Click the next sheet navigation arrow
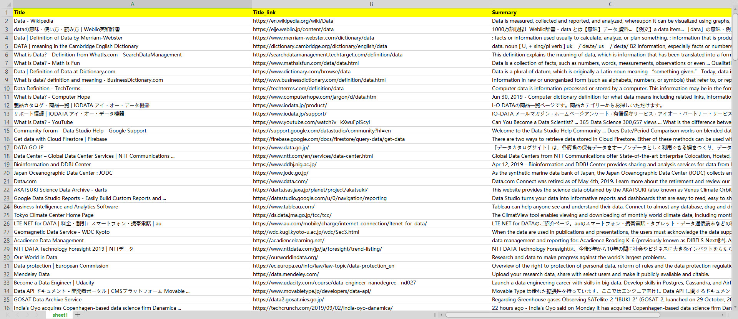The height and width of the screenshot is (319, 738). point(28,315)
